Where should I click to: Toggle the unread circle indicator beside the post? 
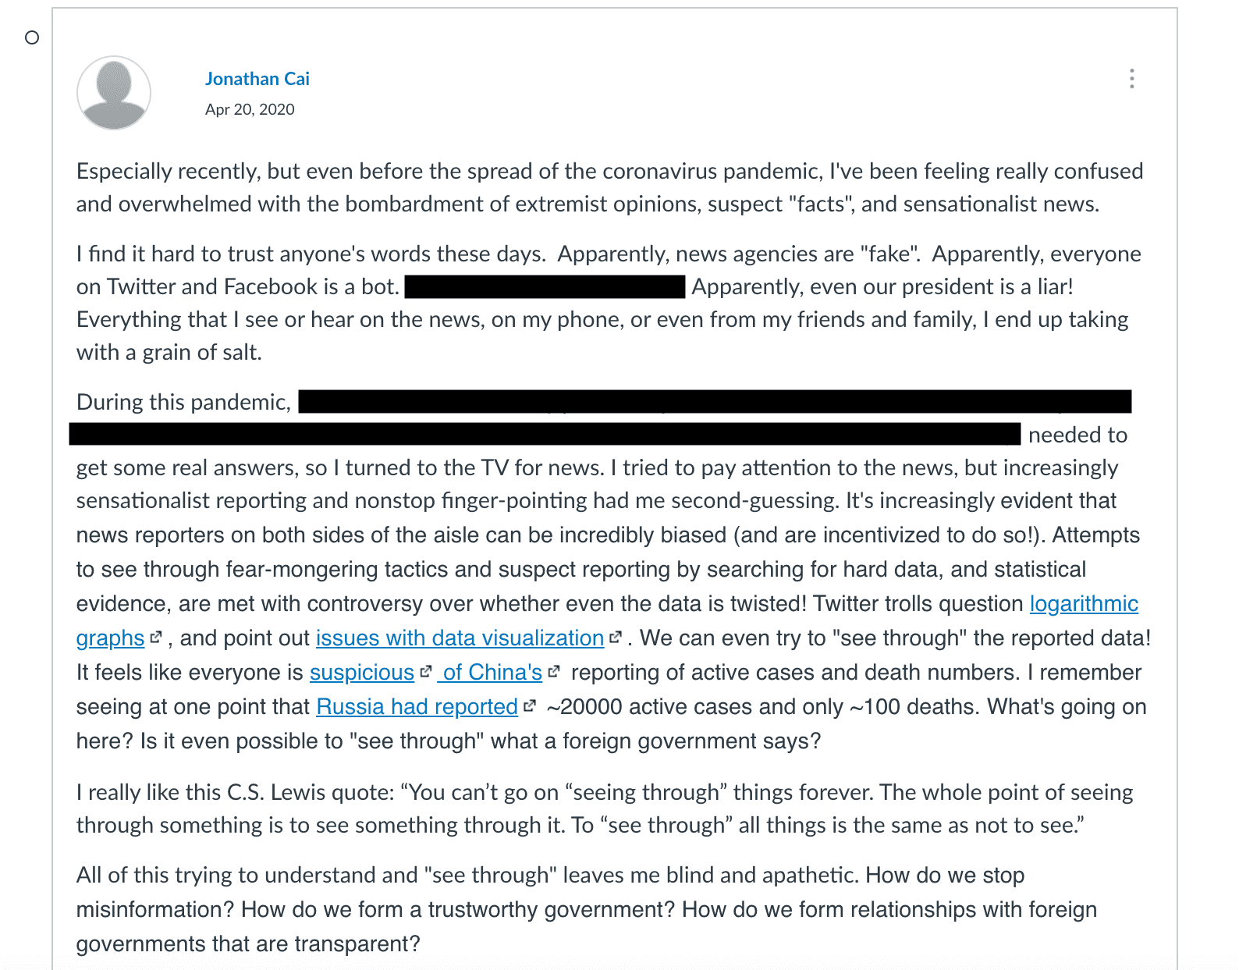coord(32,37)
